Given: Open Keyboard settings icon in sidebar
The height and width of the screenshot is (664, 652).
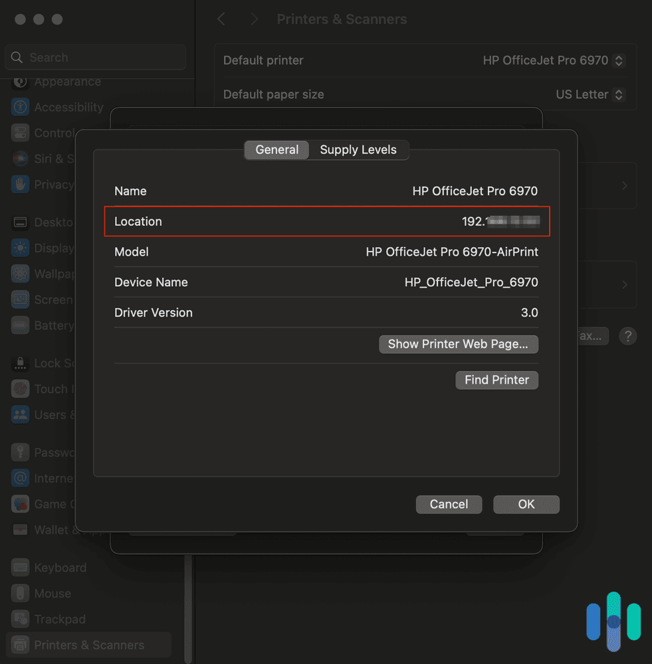Looking at the screenshot, I should tap(21, 568).
